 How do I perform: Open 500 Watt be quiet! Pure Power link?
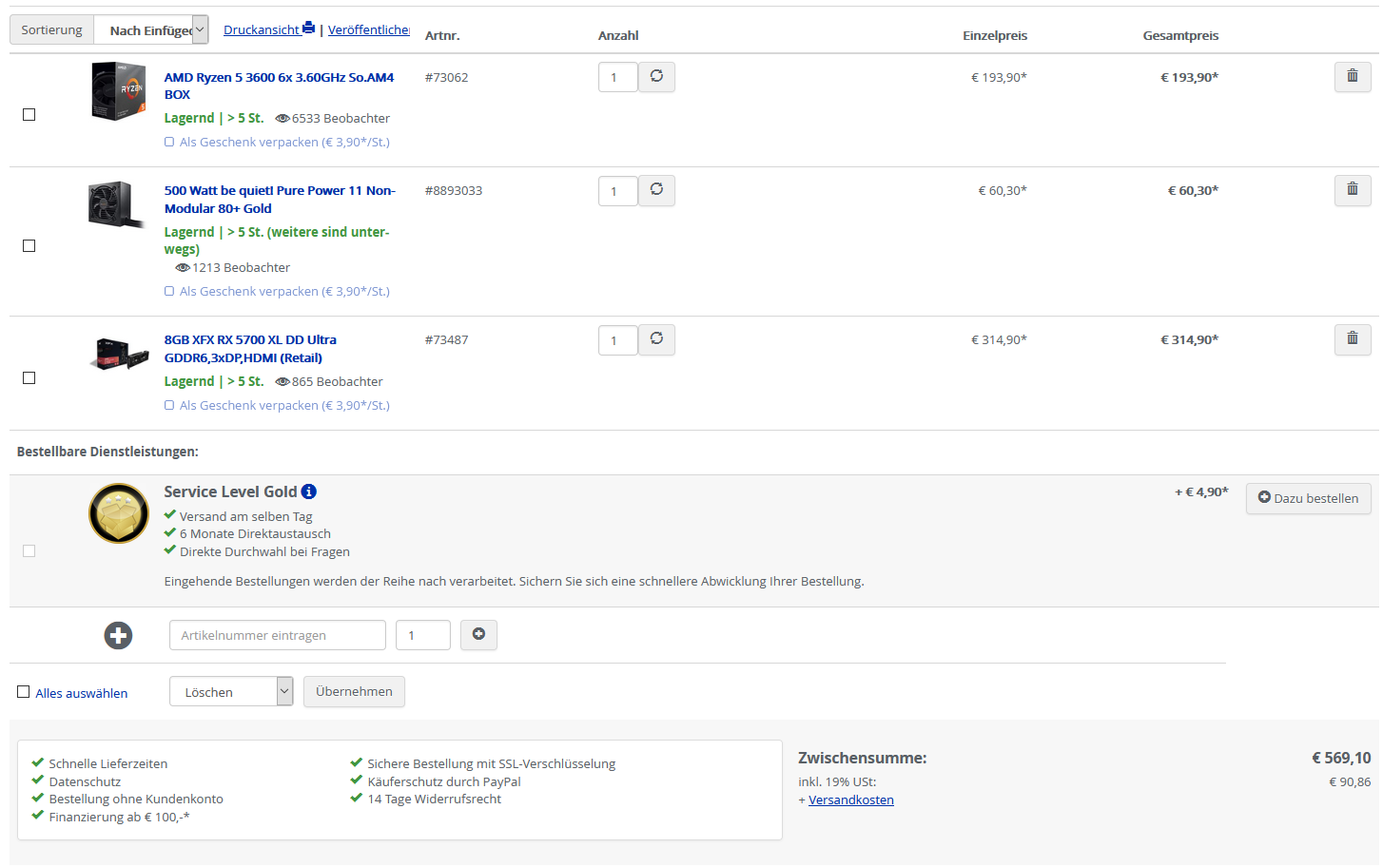pos(280,199)
